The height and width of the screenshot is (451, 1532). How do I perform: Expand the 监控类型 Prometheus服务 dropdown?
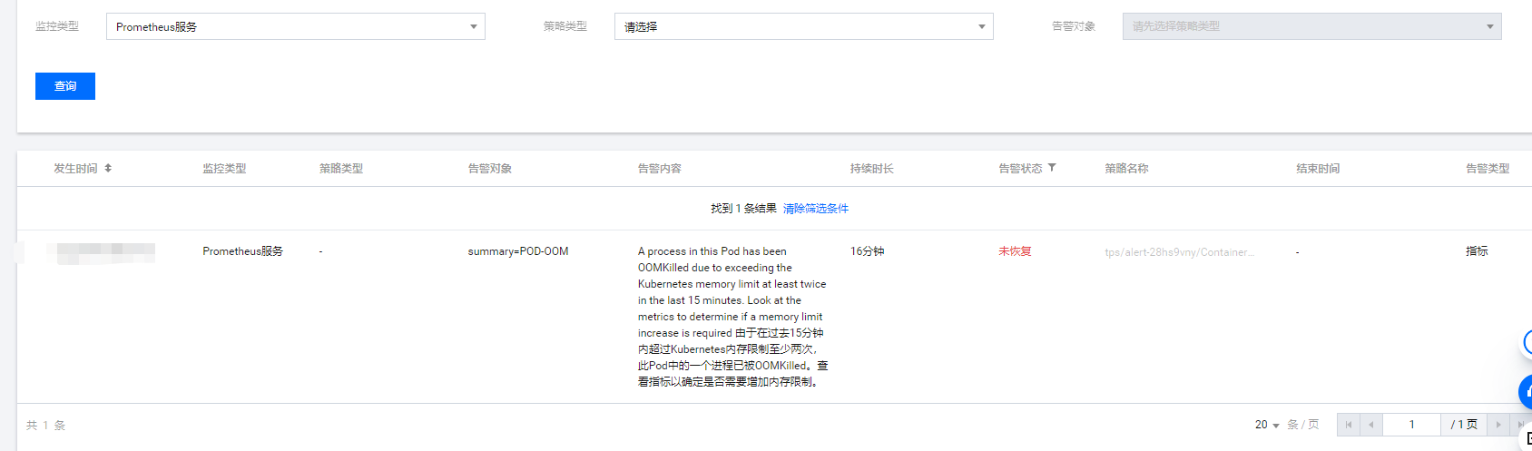[295, 26]
